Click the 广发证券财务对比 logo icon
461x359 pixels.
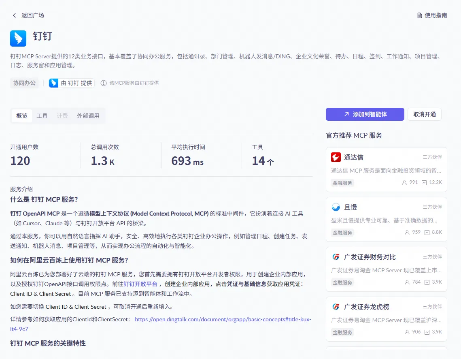336,257
